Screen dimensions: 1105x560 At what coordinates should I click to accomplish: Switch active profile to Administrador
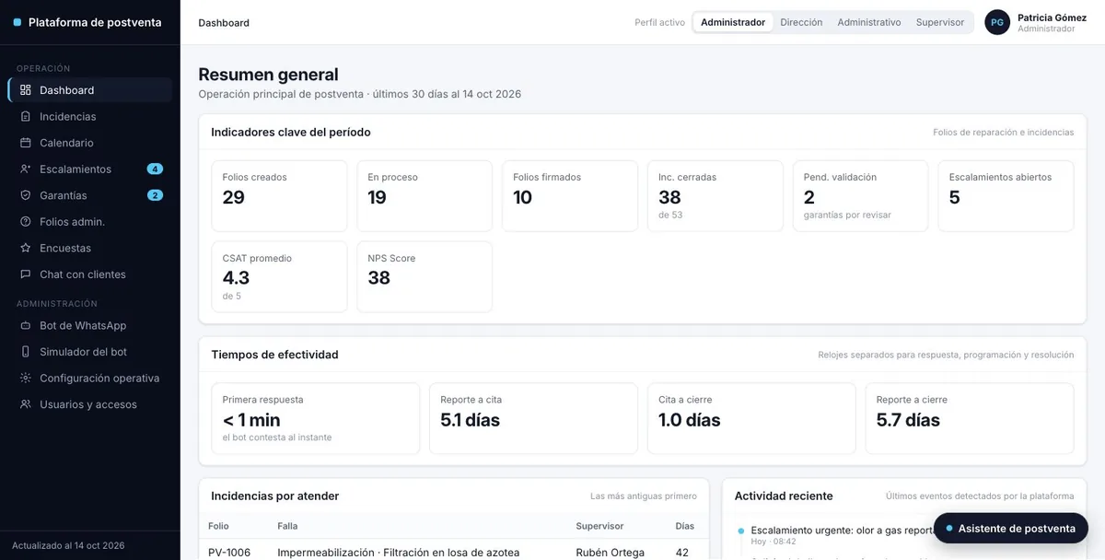(733, 22)
